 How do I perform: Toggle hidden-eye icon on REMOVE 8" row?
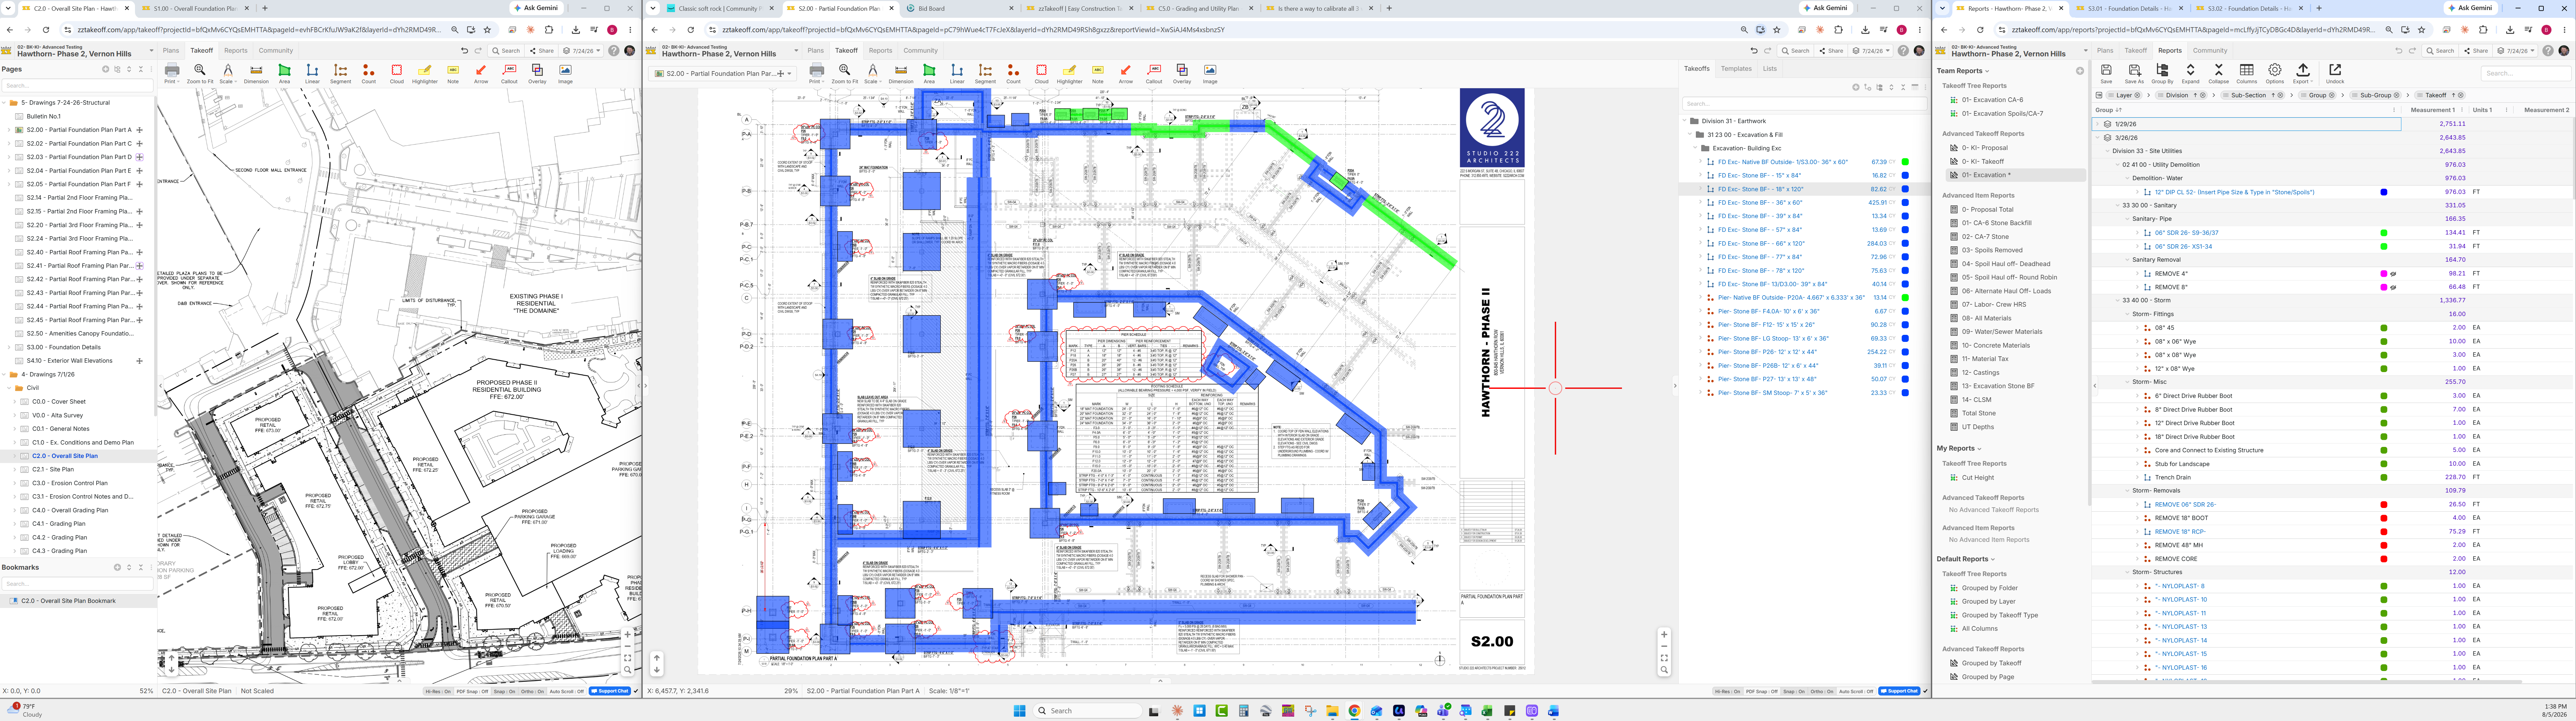point(2393,288)
